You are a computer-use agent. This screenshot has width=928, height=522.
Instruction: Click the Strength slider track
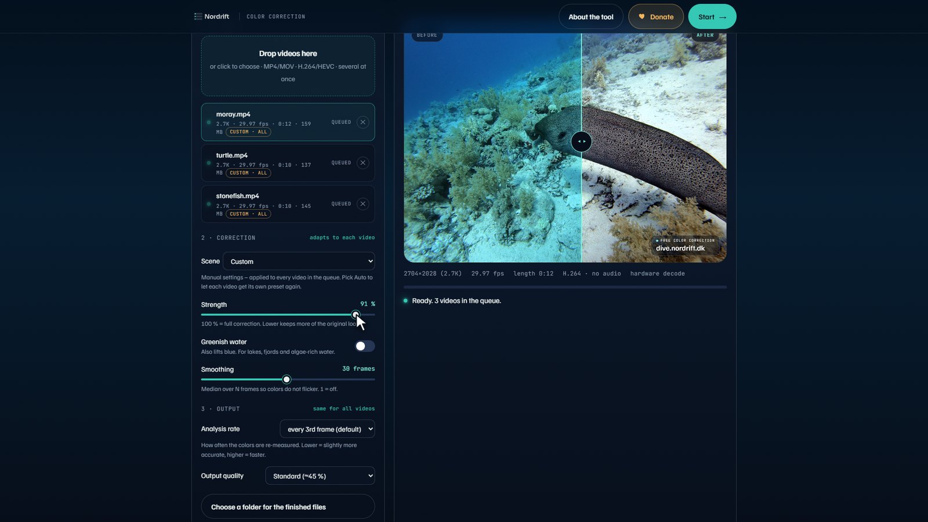click(x=288, y=314)
